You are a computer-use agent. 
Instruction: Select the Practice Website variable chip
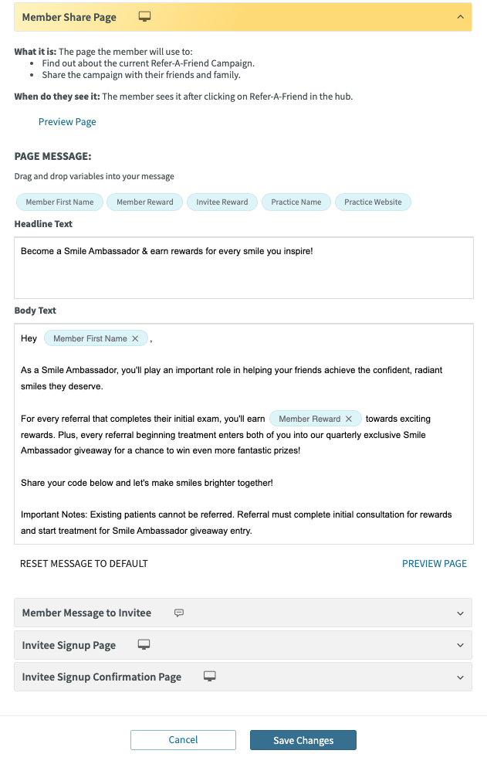[x=373, y=202]
